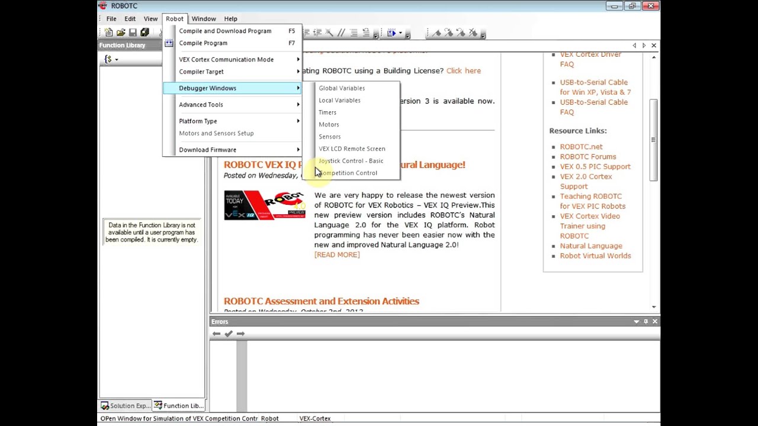
Task: Click the document tab scroll left arrow
Action: coord(634,46)
